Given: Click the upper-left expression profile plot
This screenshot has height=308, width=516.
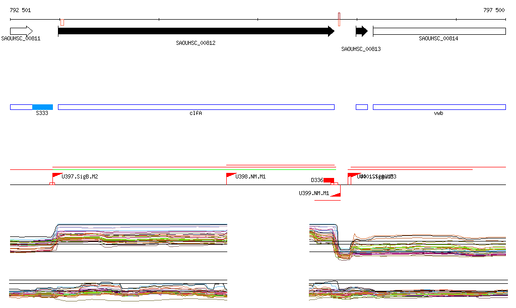Looking at the screenshot, I should point(118,238).
